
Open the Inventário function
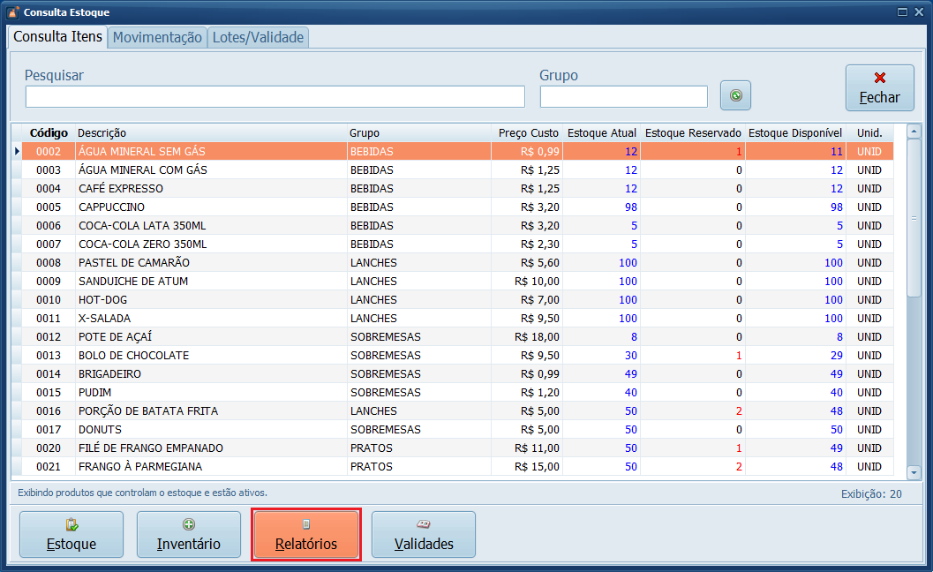188,534
